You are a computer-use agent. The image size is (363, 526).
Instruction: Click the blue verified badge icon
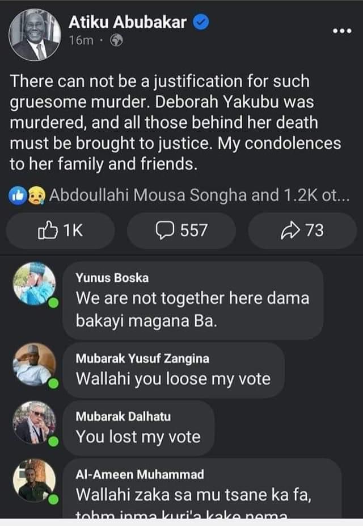click(202, 22)
